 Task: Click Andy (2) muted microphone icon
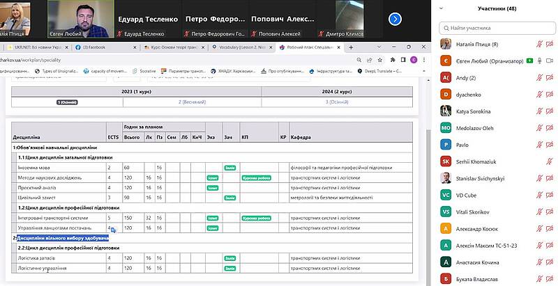tap(539, 78)
